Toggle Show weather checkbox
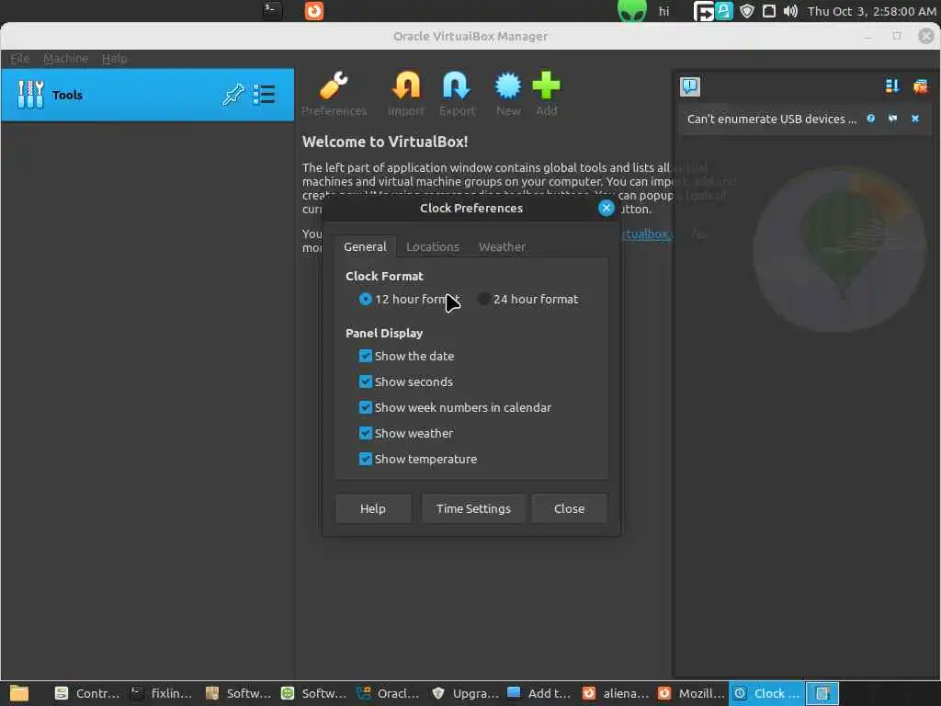Viewport: 941px width, 706px height. (x=365, y=434)
